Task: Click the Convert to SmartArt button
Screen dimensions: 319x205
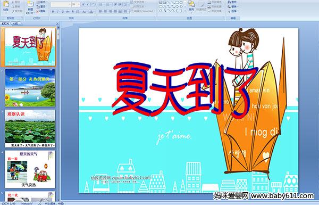Action: tap(143, 11)
